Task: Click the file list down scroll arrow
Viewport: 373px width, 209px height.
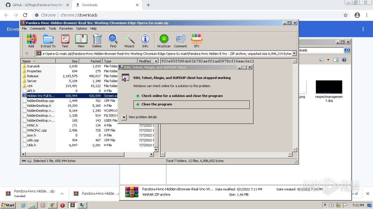Action: [156, 149]
